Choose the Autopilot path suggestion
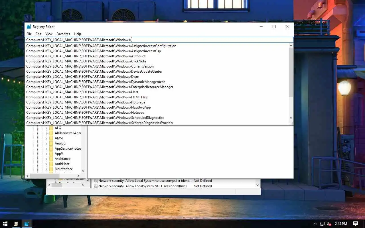 point(157,56)
